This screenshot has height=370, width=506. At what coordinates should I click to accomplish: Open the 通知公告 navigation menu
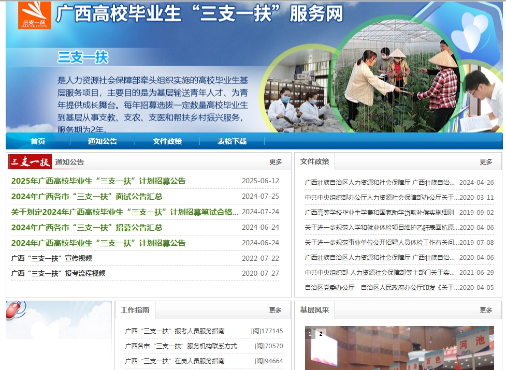pos(102,140)
